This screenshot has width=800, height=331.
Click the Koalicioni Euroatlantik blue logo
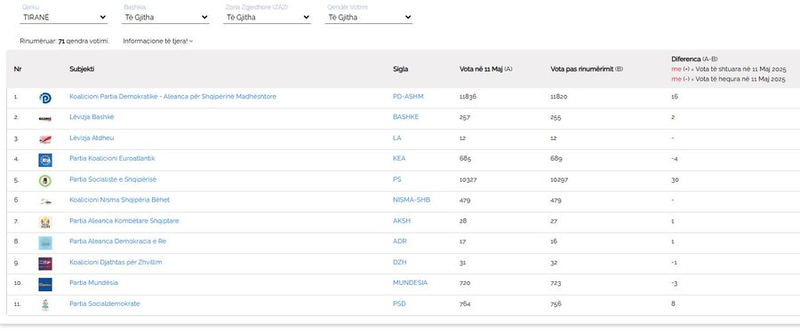[45, 160]
